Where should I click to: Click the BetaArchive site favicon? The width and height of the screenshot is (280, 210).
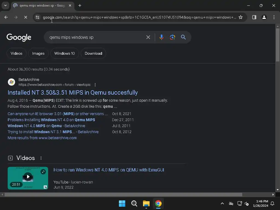click(11, 82)
